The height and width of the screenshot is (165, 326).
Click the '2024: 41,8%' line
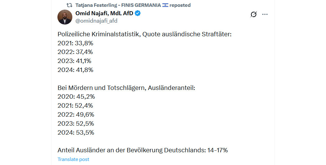click(75, 70)
